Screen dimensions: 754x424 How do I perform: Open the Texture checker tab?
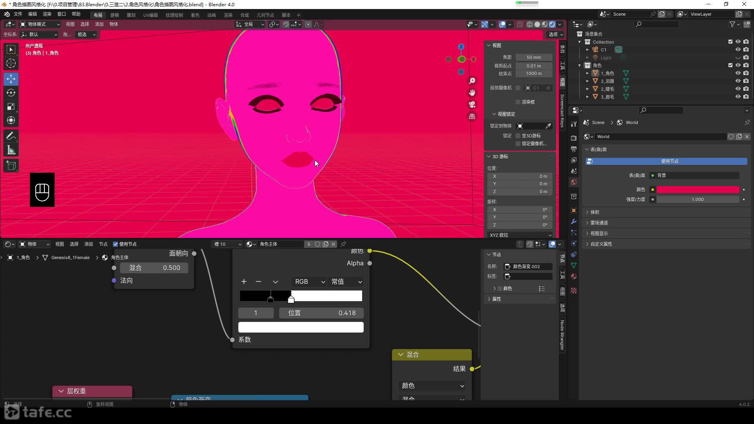point(574,291)
